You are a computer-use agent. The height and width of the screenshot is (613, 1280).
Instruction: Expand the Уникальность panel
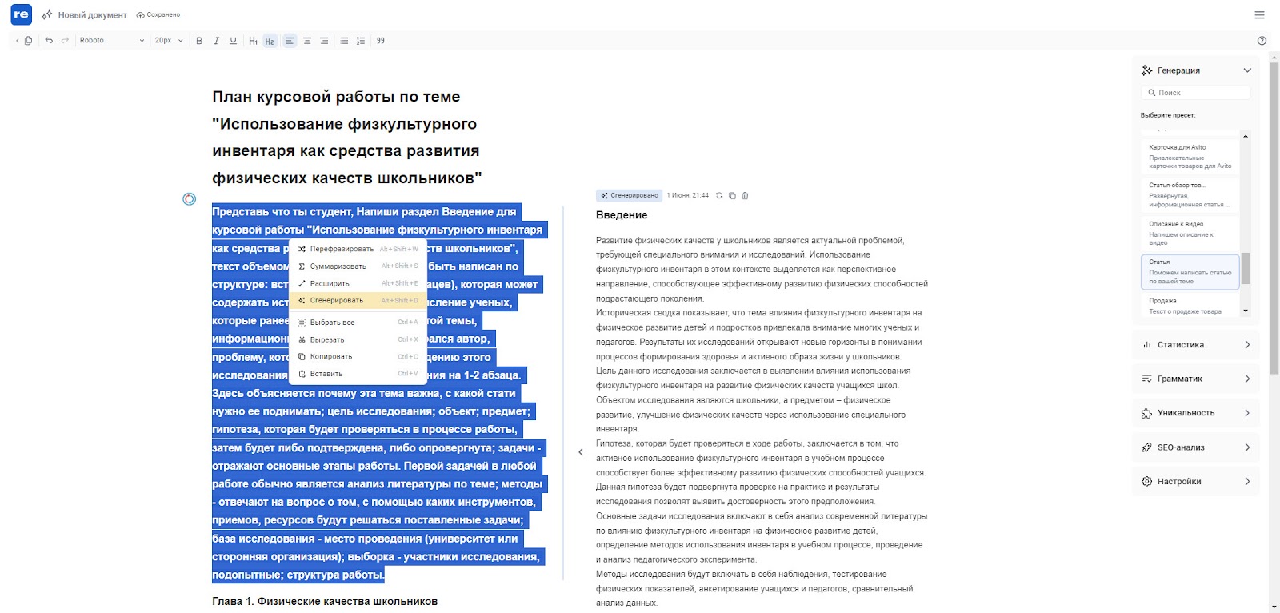(1196, 413)
